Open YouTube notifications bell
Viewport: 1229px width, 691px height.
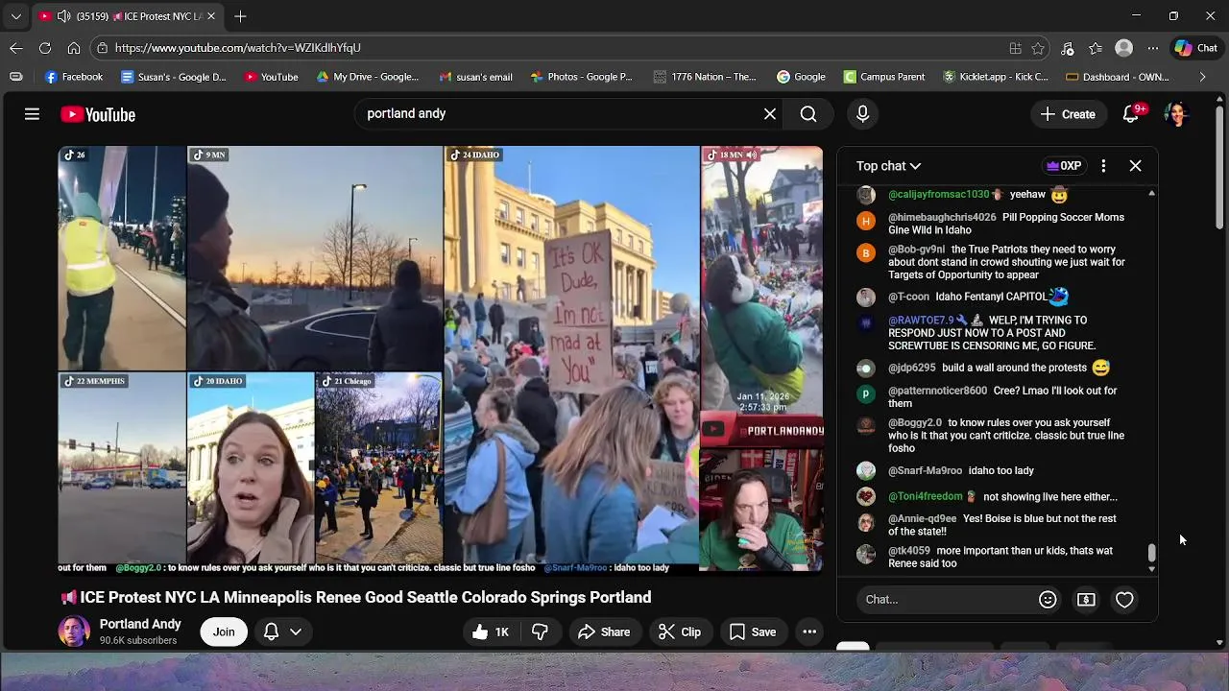(x=1131, y=114)
